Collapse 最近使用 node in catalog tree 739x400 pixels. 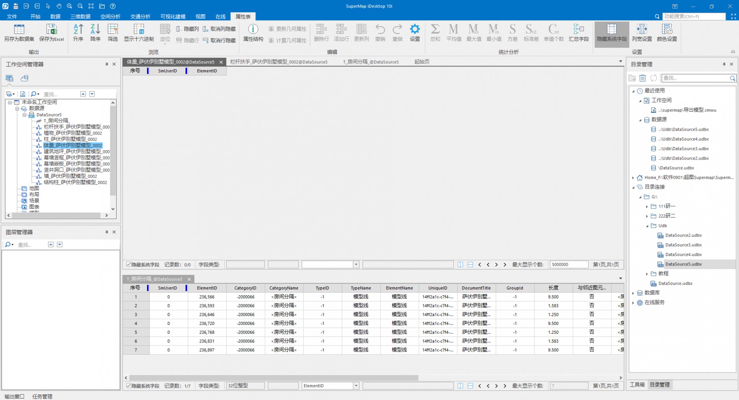pyautogui.click(x=633, y=91)
